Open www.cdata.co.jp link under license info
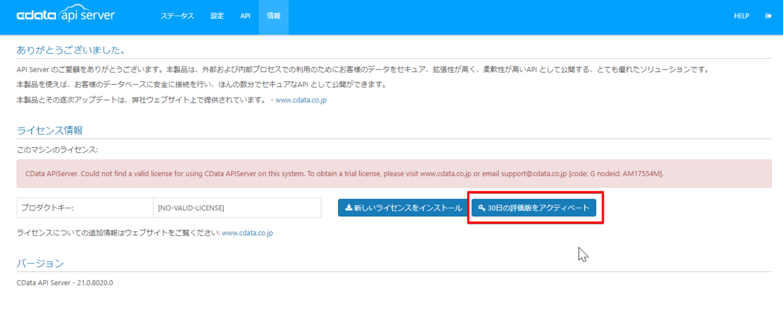The image size is (783, 314). click(247, 233)
